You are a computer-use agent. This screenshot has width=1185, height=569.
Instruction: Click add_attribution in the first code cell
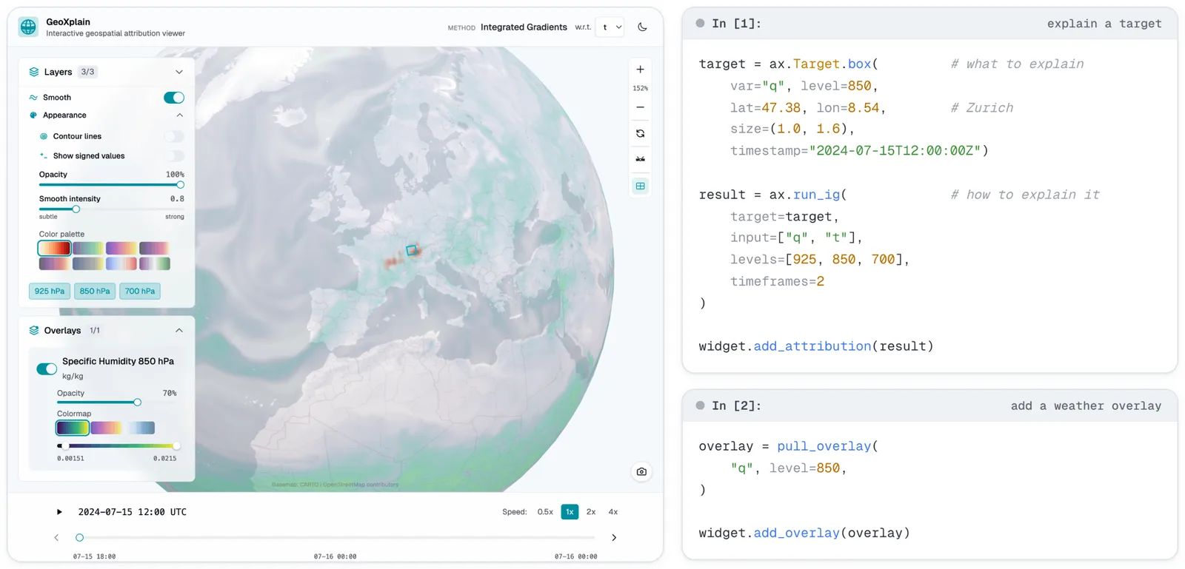812,346
